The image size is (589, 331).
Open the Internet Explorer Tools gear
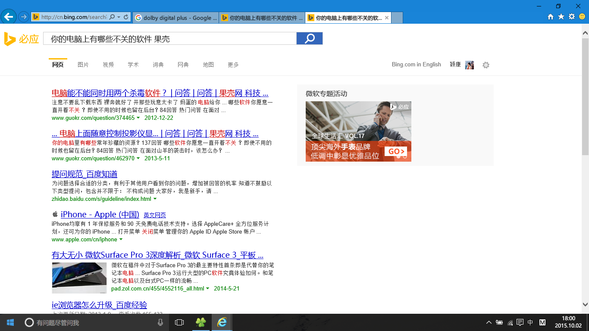572,17
